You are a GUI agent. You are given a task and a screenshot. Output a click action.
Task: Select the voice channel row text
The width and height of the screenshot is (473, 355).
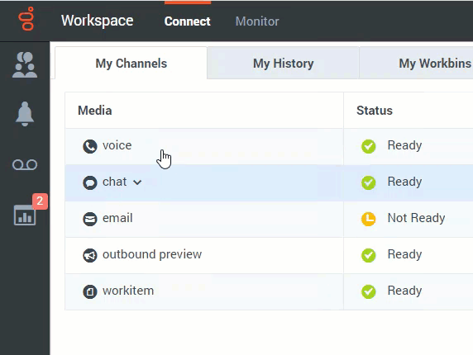click(117, 145)
